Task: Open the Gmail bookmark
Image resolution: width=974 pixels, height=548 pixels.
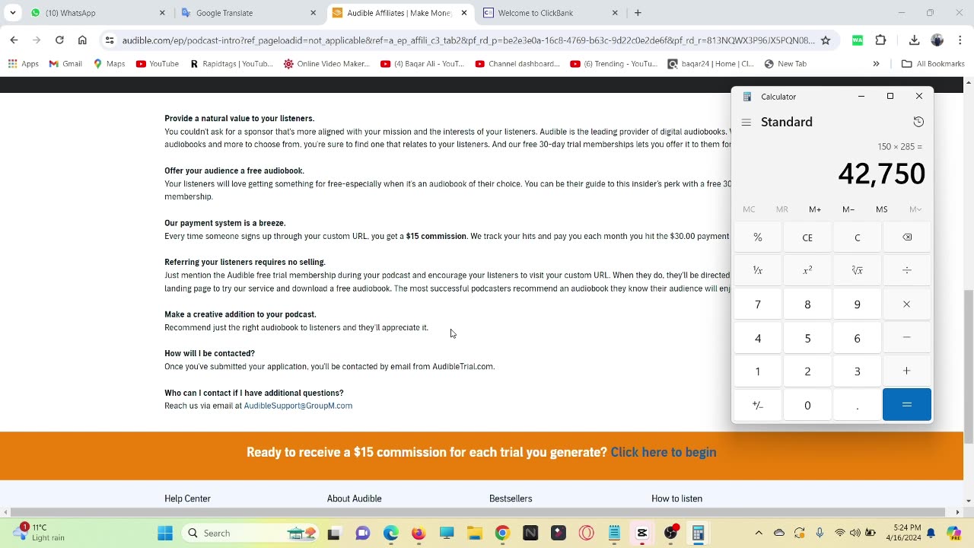Action: pos(65,64)
